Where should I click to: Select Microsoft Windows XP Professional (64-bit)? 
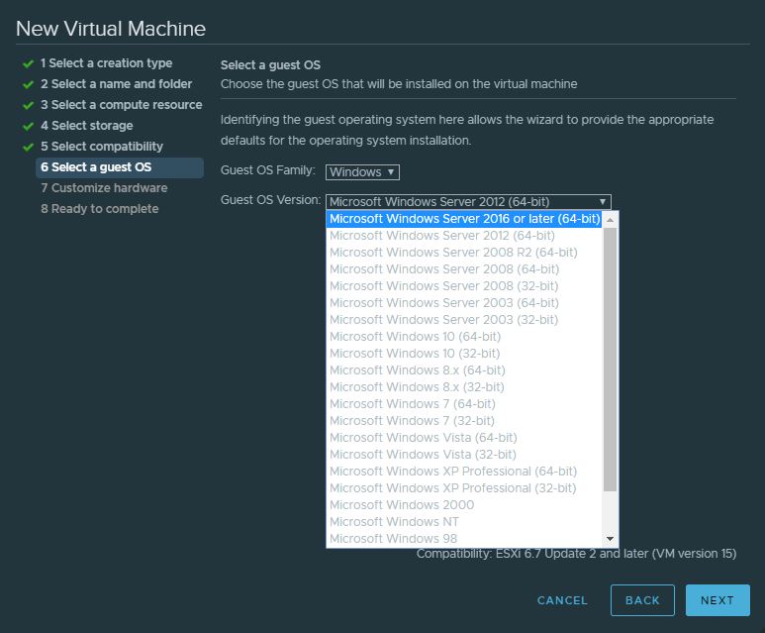[x=464, y=472]
